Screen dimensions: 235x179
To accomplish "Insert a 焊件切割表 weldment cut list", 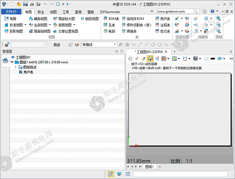I will pos(137,25).
